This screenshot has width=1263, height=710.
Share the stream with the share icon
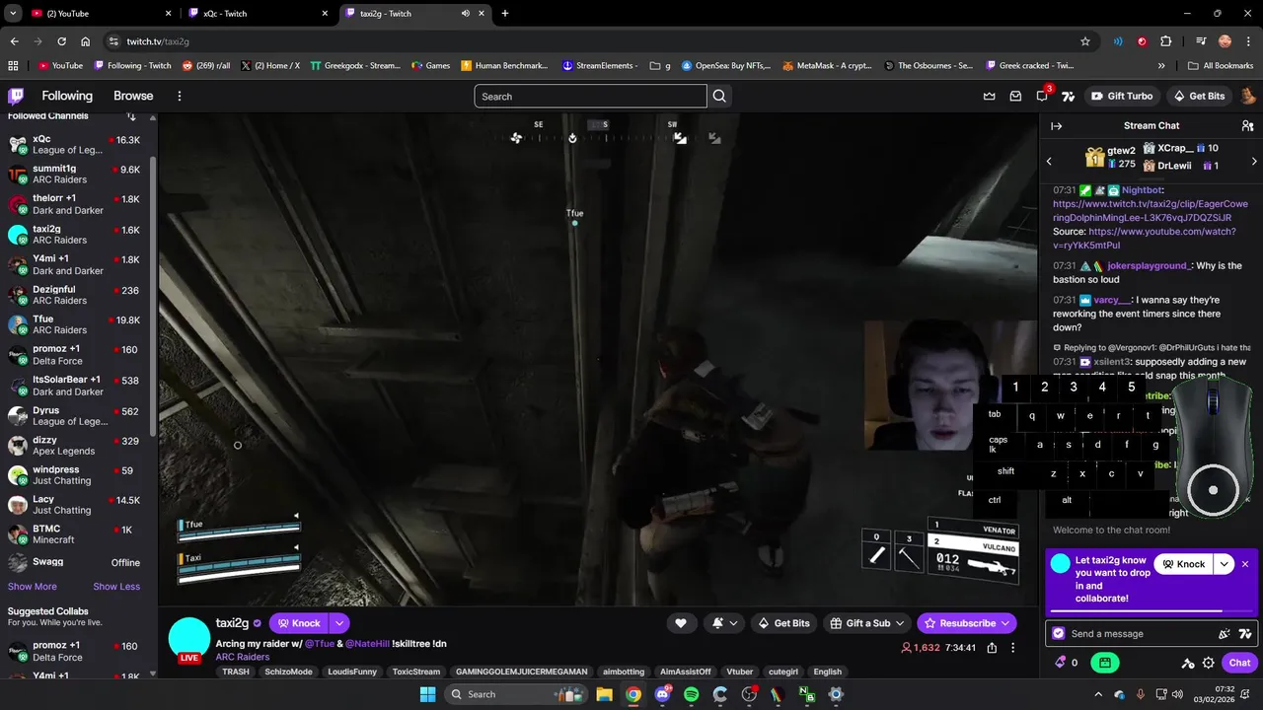point(992,648)
